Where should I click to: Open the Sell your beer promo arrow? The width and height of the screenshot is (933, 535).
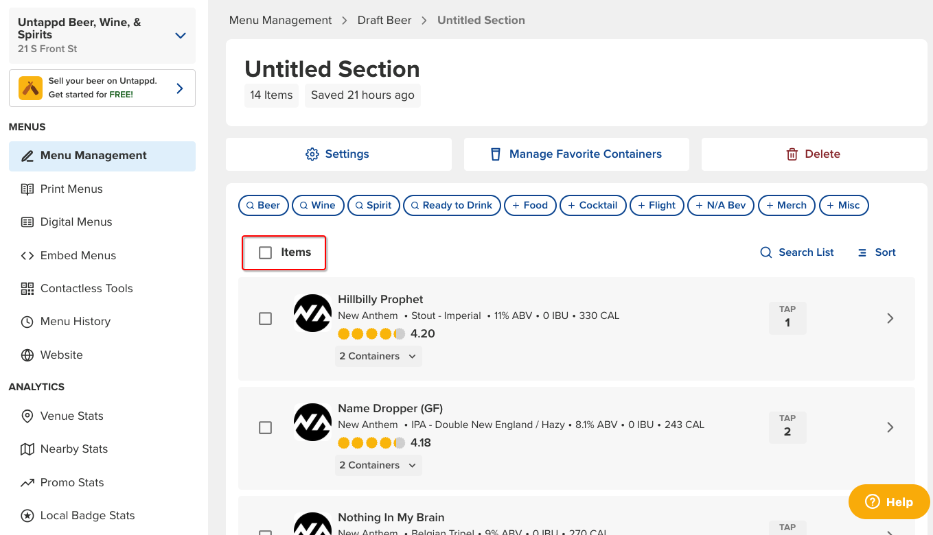pos(180,88)
